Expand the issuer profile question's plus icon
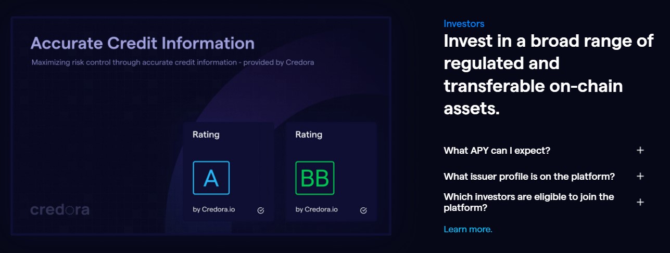The height and width of the screenshot is (253, 670). click(x=640, y=176)
